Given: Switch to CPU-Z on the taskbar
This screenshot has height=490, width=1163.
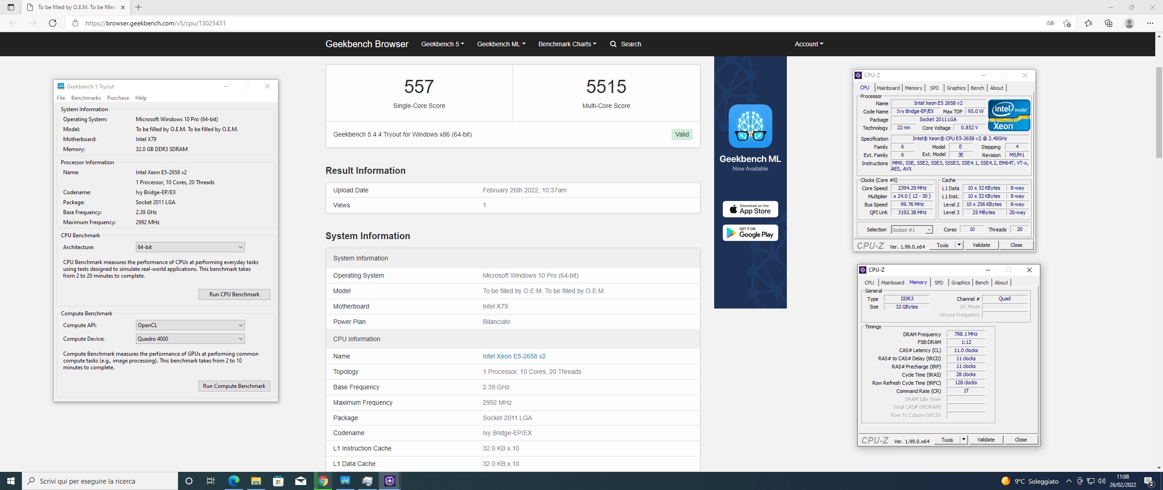Looking at the screenshot, I should pyautogui.click(x=390, y=481).
